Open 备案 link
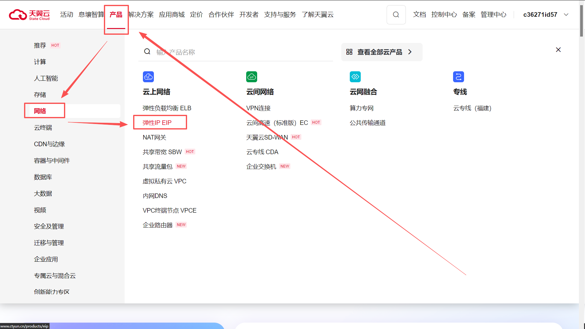The height and width of the screenshot is (329, 585). point(469,15)
